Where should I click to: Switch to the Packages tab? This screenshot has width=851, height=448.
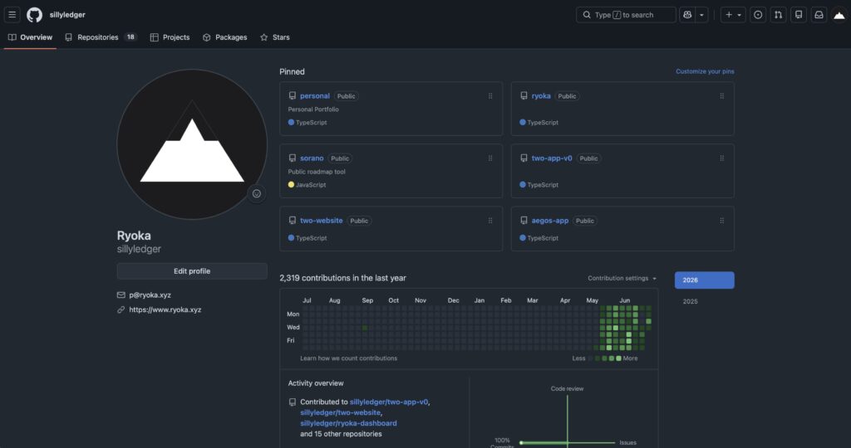[x=224, y=37]
